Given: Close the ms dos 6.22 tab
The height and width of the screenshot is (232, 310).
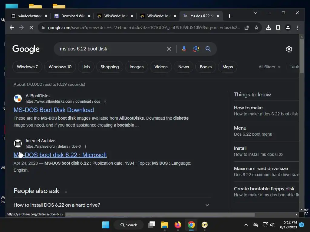Looking at the screenshot, I should click(x=218, y=16).
